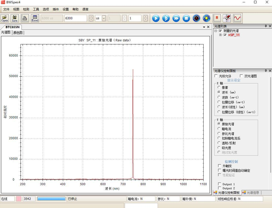
Task: Click the Save spectrum toolbar icon
Action: coord(15,18)
